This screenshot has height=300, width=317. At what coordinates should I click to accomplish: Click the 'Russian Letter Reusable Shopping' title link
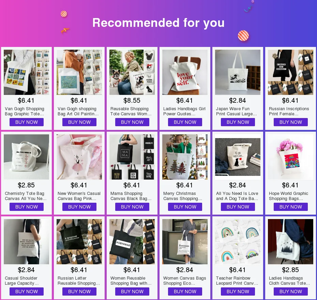click(x=79, y=281)
